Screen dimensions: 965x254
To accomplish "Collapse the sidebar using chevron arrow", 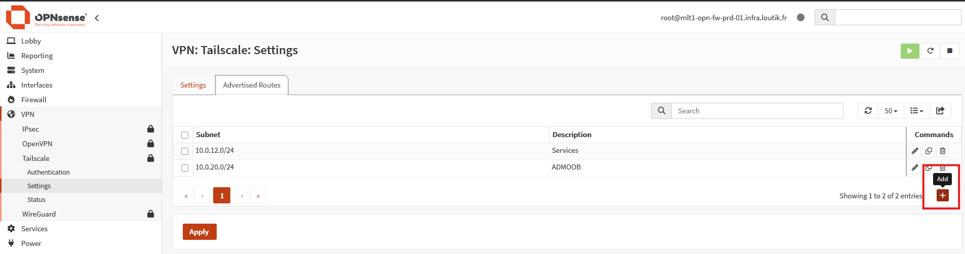I will tap(97, 18).
